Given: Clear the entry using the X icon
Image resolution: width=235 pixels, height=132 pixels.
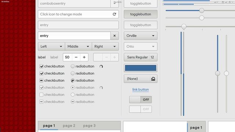Looking at the screenshot, I should click(115, 36).
